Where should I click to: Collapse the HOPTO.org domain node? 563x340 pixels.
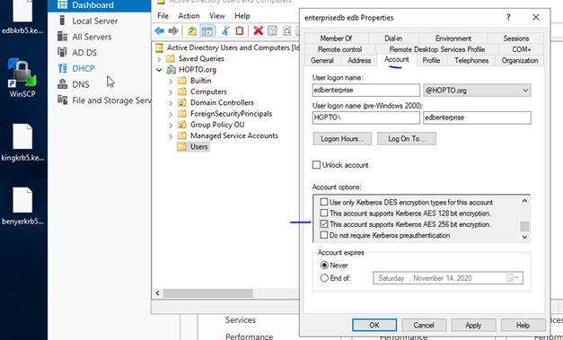(159, 70)
